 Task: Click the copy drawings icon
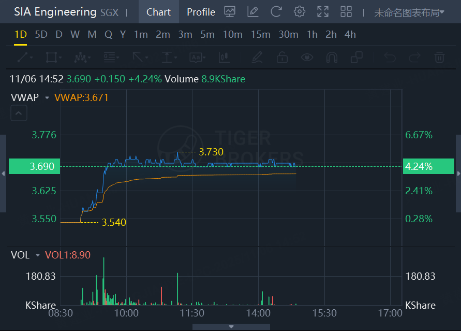coord(356,57)
